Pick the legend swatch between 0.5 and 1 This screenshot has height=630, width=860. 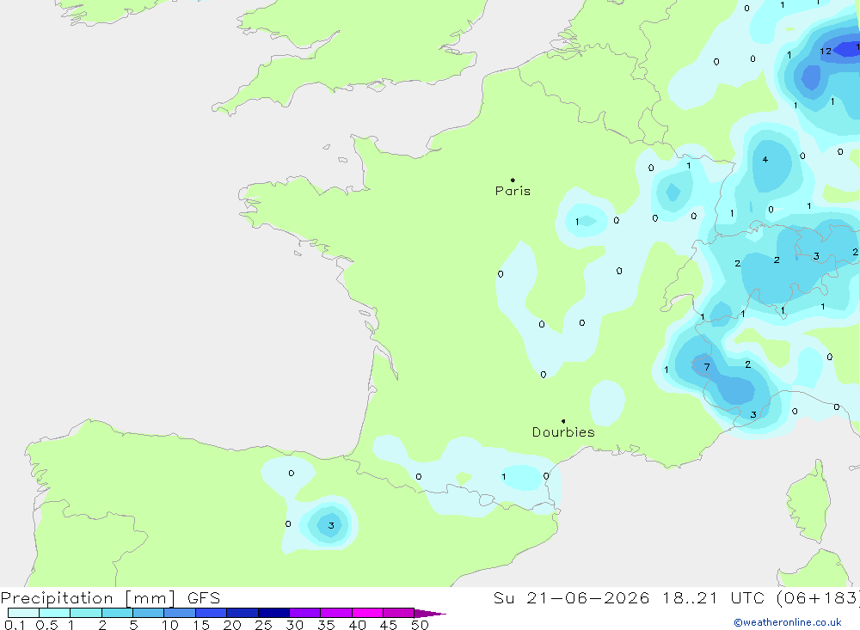pyautogui.click(x=55, y=613)
